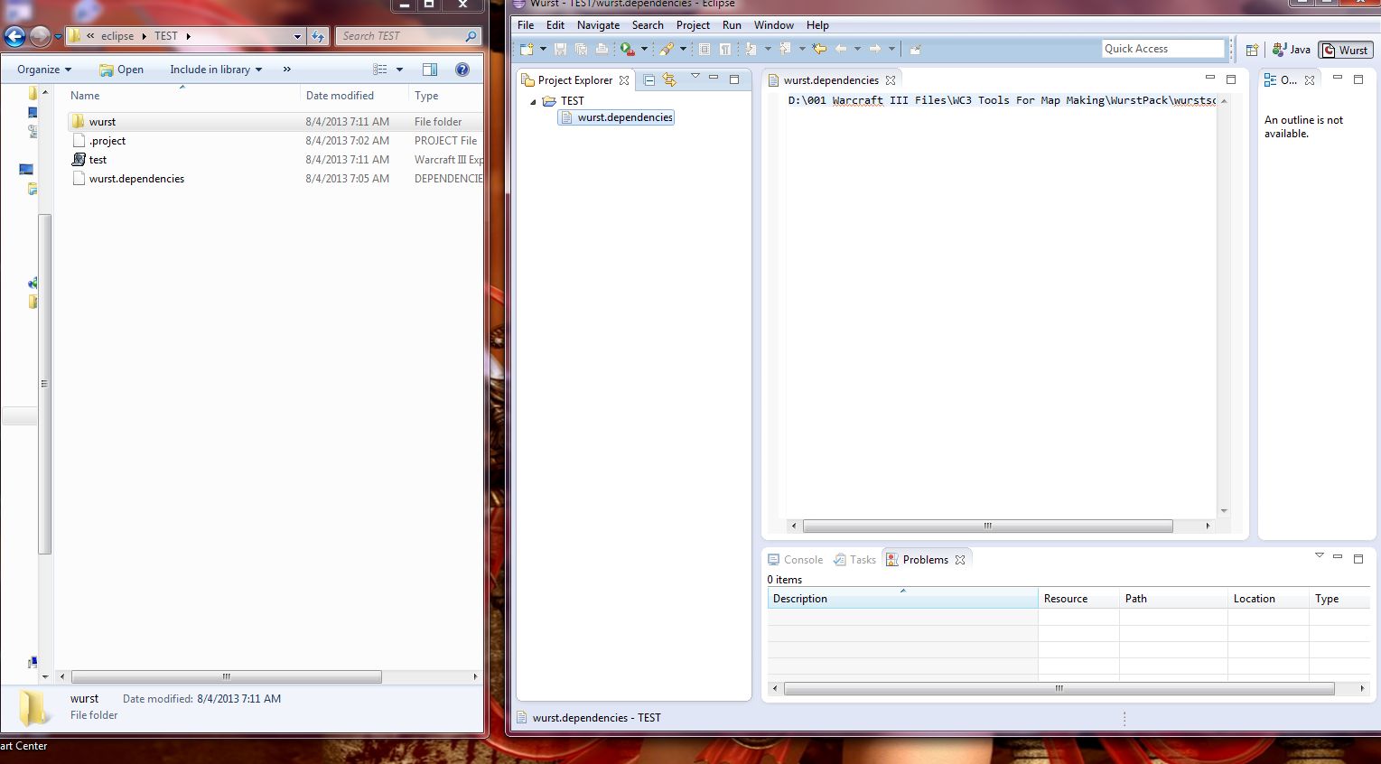Switch to the Tasks tab
1381x764 pixels.
854,560
